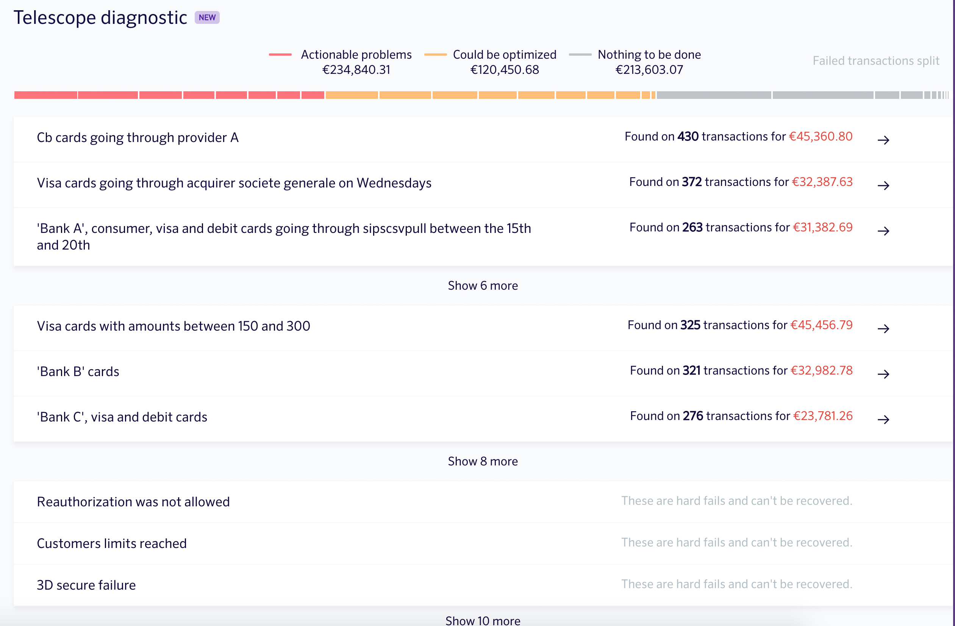Click the NEW badge beside Telescope diagnostic
Screen dimensions: 955x626
[207, 18]
